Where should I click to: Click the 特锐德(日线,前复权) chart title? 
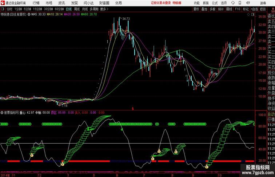(13, 15)
